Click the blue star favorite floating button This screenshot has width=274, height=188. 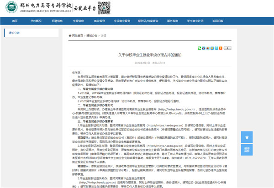coord(247,137)
